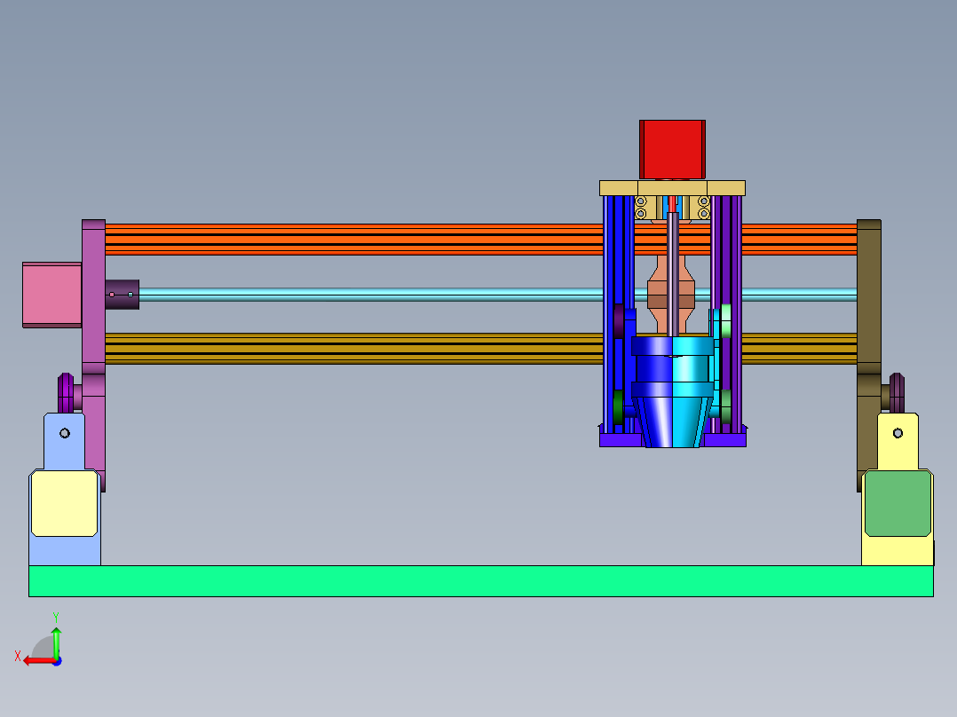
Task: Select the red stepper motor on top
Action: pos(672,149)
